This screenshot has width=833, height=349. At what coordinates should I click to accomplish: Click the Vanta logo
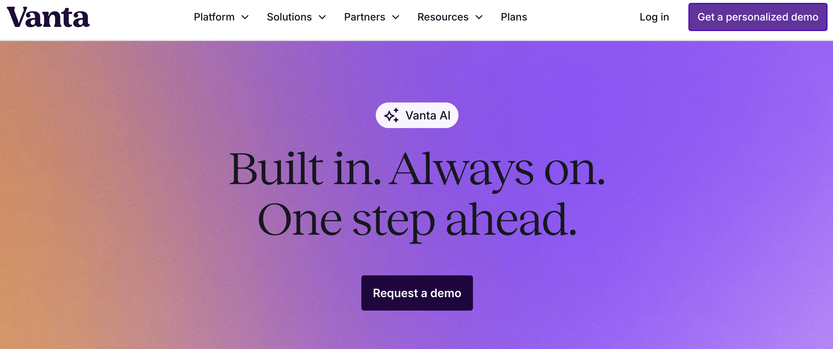48,17
